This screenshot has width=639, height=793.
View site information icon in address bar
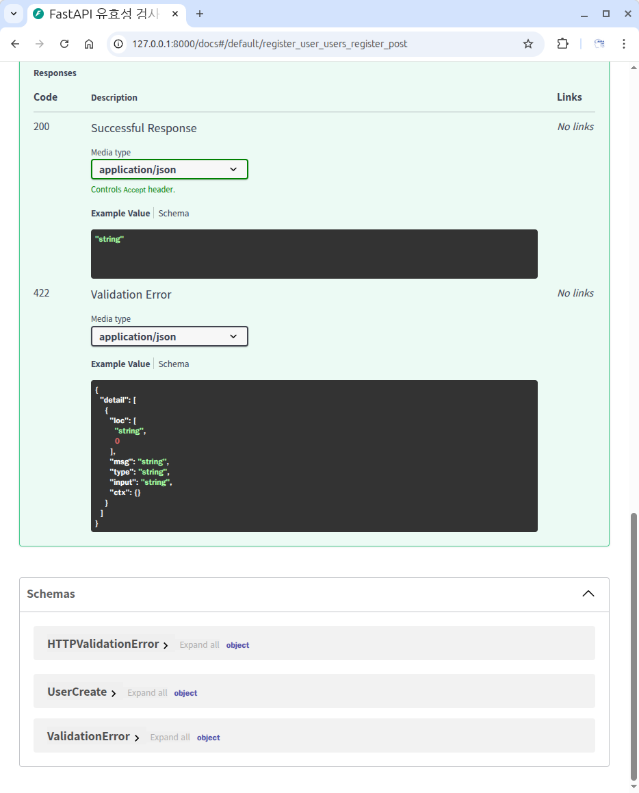[118, 44]
